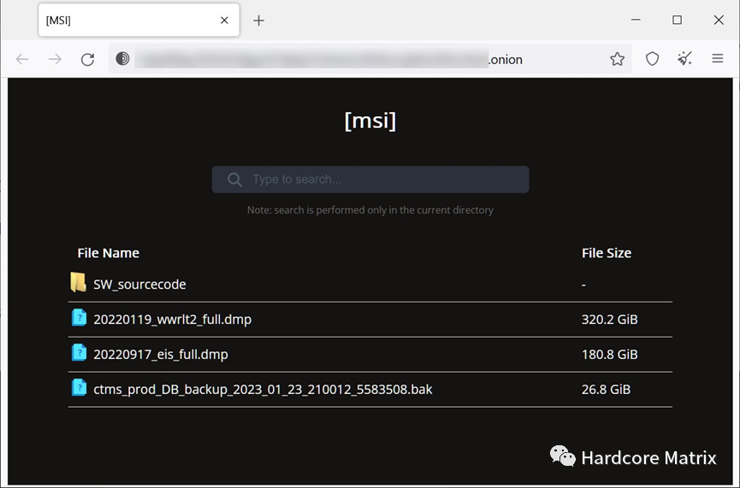
Task: Click the search note text below search box
Action: 370,210
